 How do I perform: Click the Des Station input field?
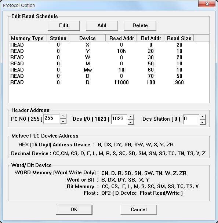pyautogui.click(x=191, y=119)
